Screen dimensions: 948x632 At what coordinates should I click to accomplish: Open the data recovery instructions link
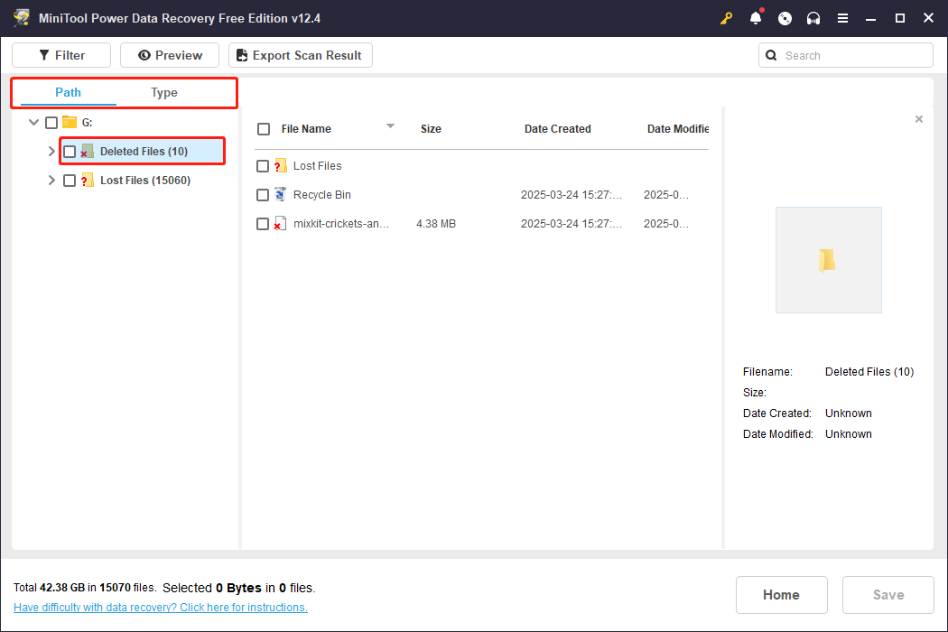(160, 608)
